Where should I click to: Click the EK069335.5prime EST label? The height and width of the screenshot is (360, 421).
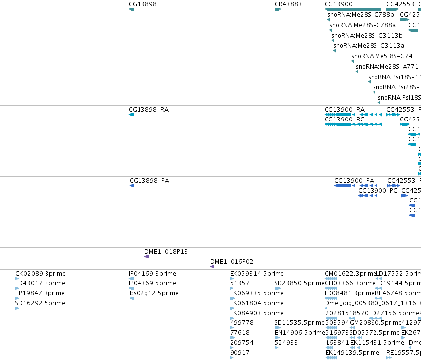(x=257, y=293)
